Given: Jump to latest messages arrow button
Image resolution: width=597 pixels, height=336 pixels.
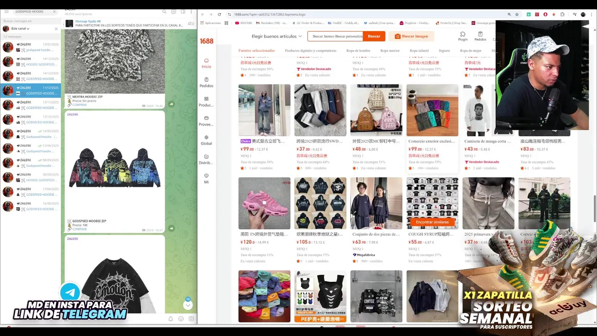Looking at the screenshot, I should pos(187,304).
